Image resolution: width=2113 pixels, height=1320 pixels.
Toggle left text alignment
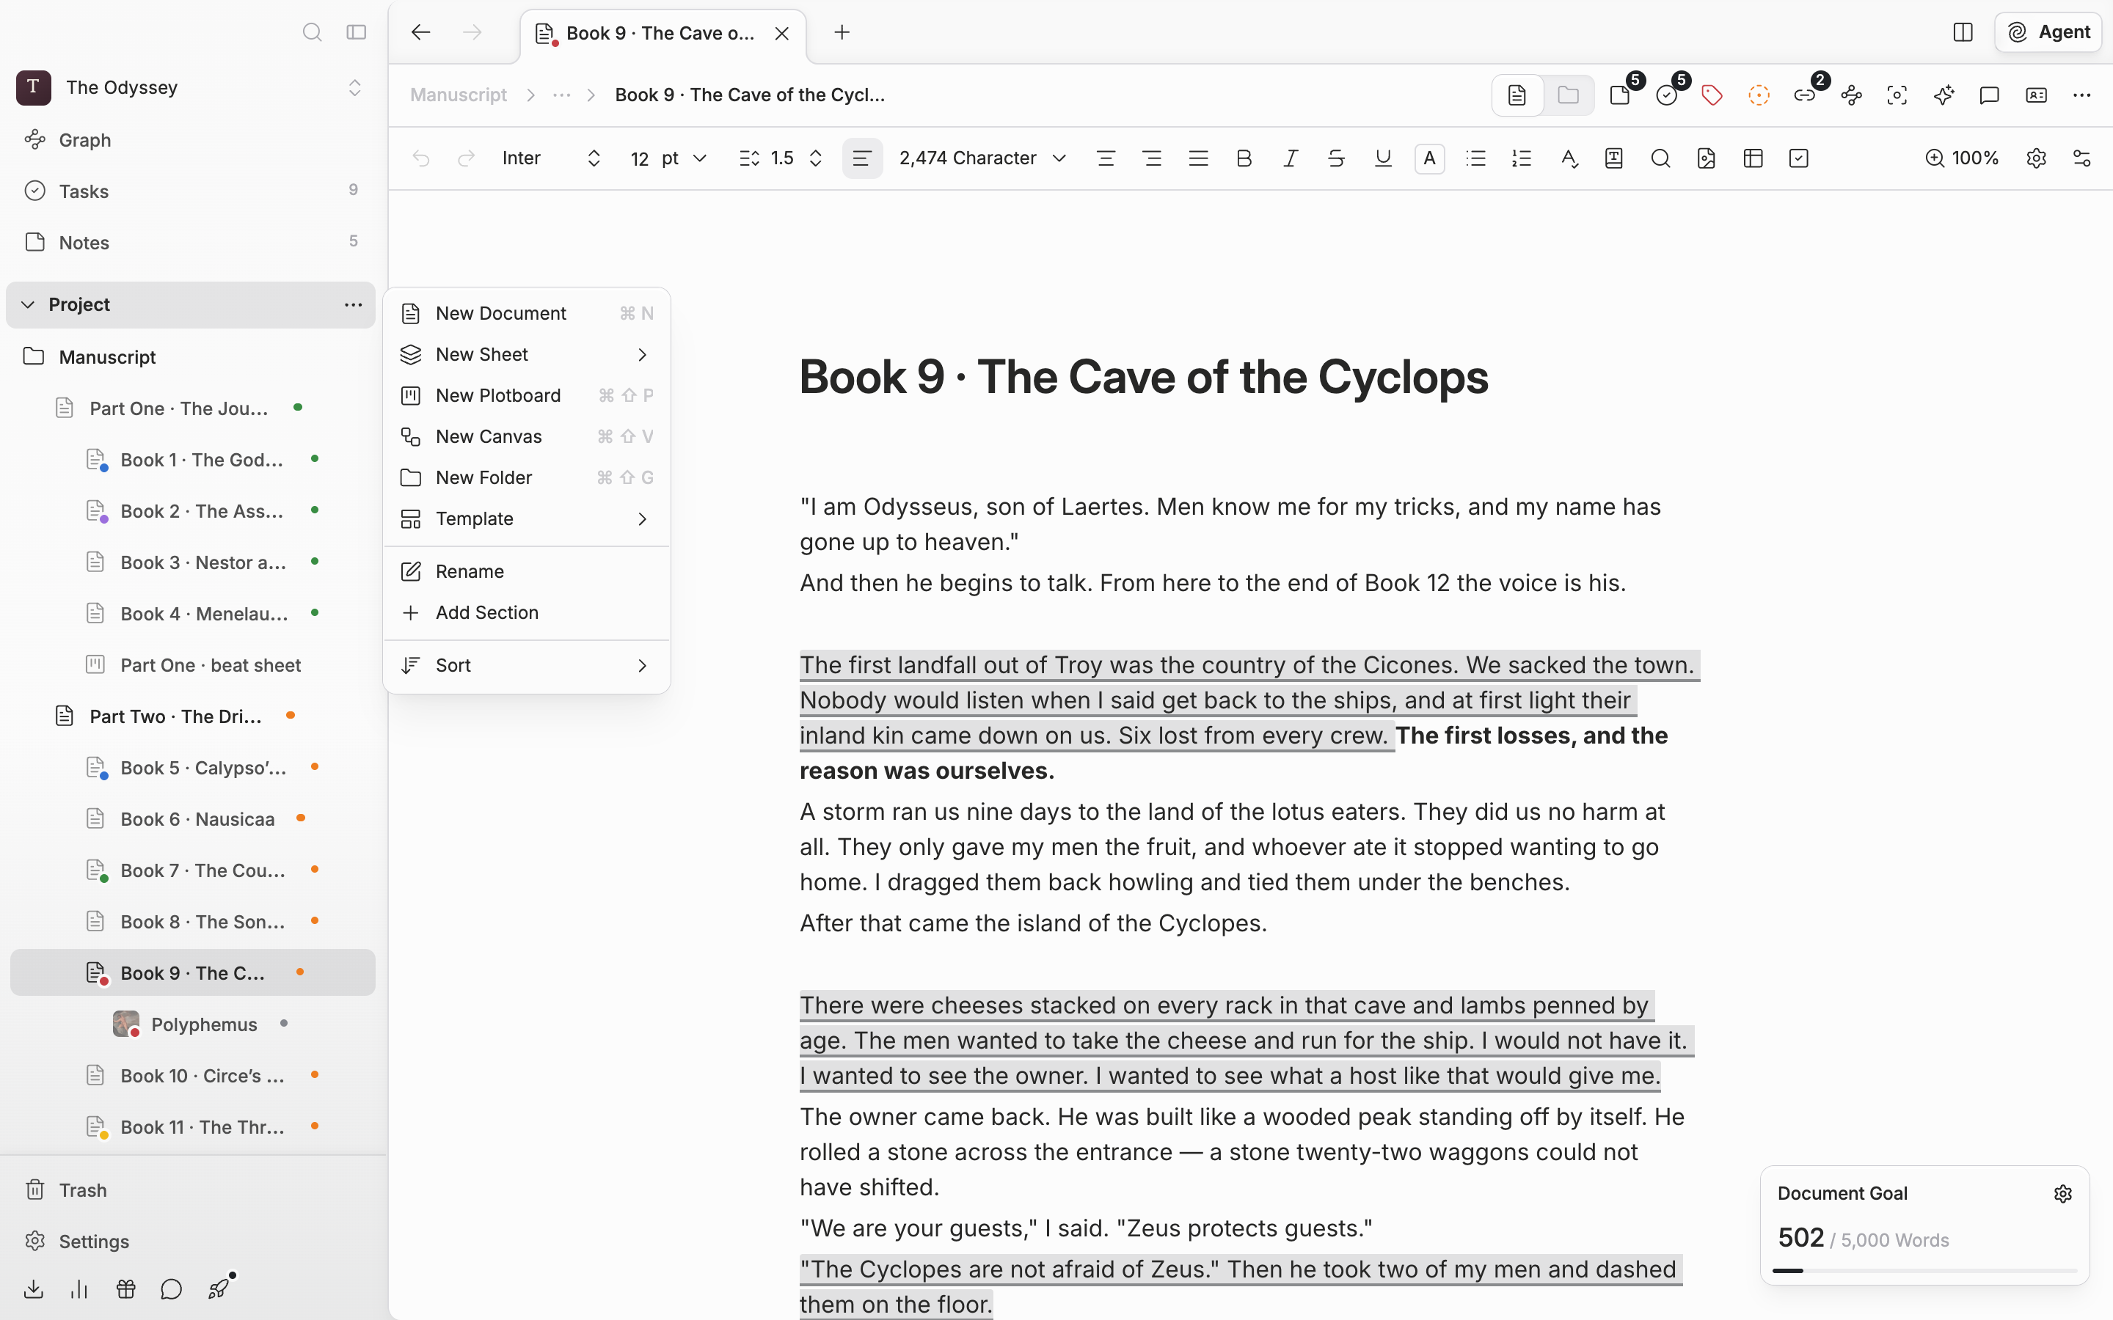(863, 158)
